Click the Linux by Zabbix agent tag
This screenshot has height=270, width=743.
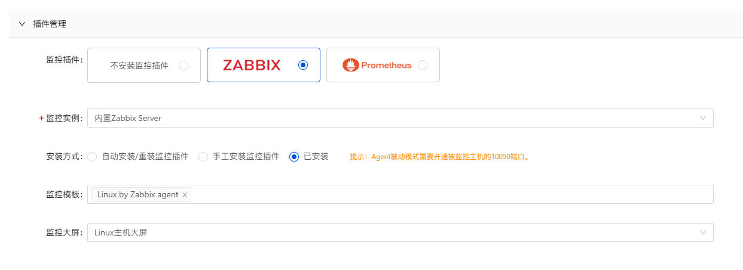[x=137, y=195]
